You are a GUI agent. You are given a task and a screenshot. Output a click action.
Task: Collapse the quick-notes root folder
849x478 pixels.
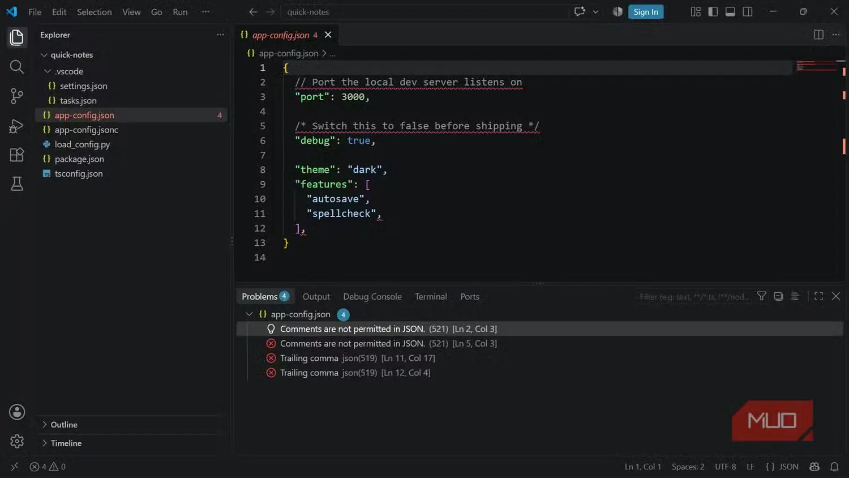tap(44, 55)
